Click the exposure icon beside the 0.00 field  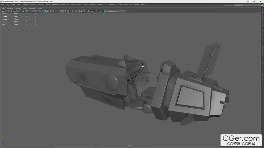(x=88, y=11)
